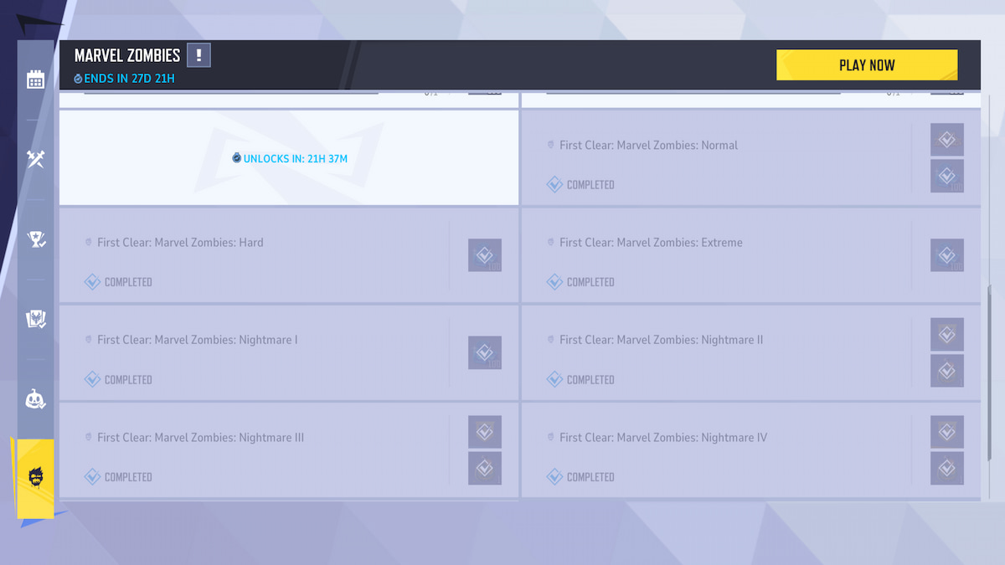Screen dimensions: 1005x565
Task: Select the crossed swords sidebar icon
Action: 35,159
